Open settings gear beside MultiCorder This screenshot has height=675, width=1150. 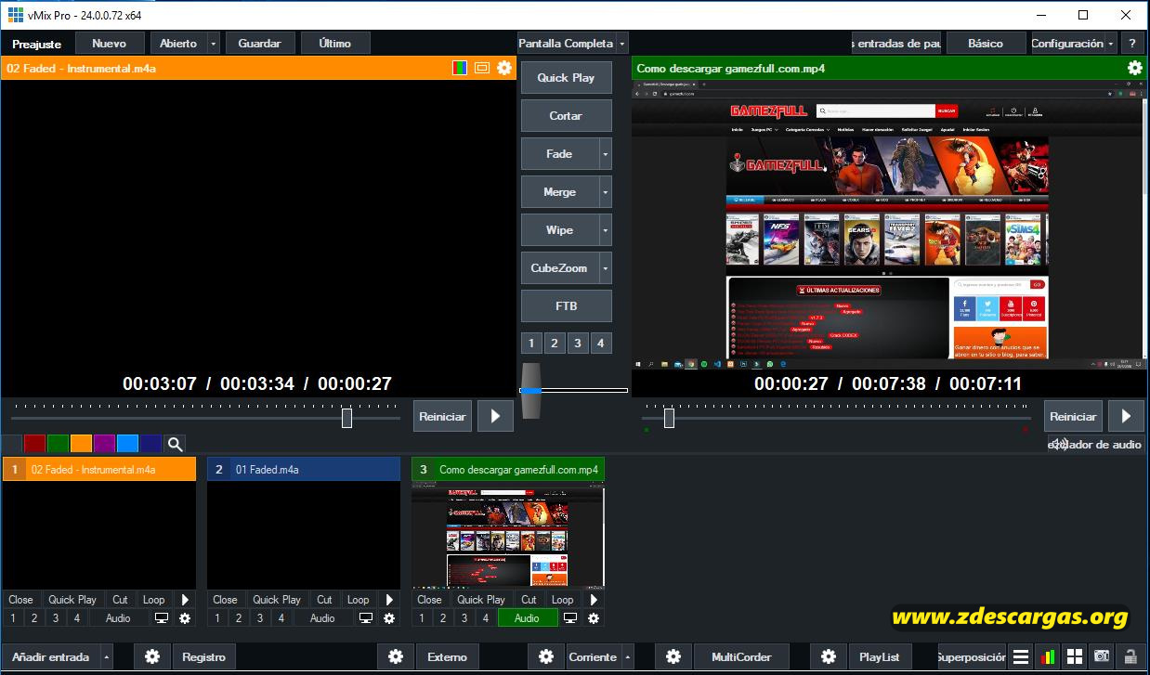point(674,656)
